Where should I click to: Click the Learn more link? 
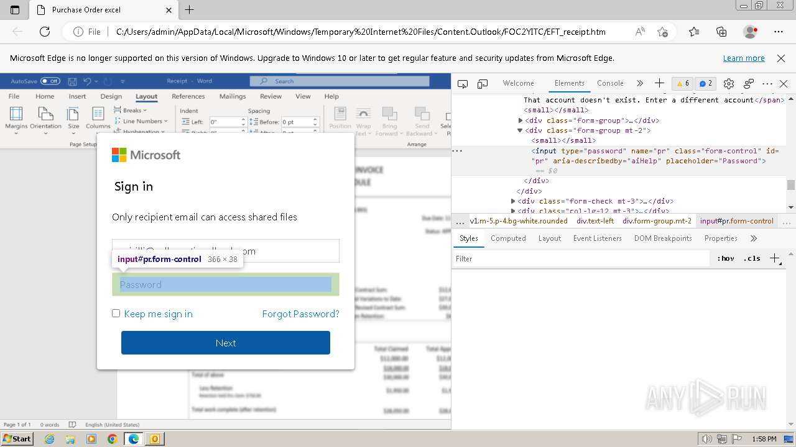pos(744,58)
